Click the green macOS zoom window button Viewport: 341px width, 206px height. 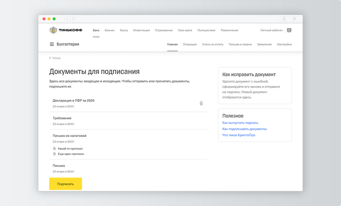click(54, 19)
